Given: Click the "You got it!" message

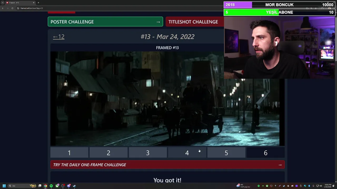Looking at the screenshot, I should pyautogui.click(x=167, y=180).
